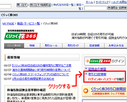Open the 証拠金の振替 link
Viewport: 127px width, 102px height.
click(97, 69)
